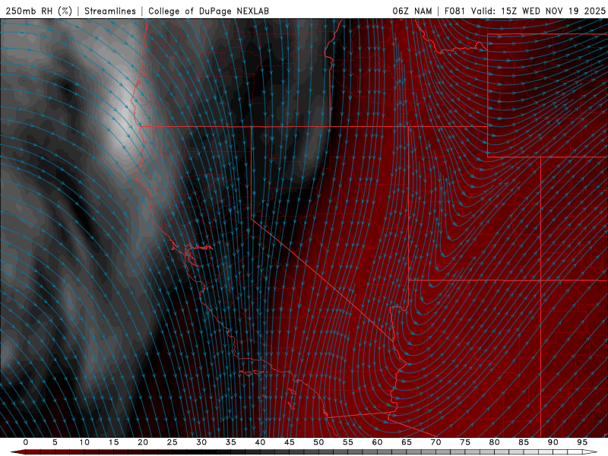Click the colorbar label '35'
Screen dimensions: 608x456
pyautogui.click(x=231, y=442)
